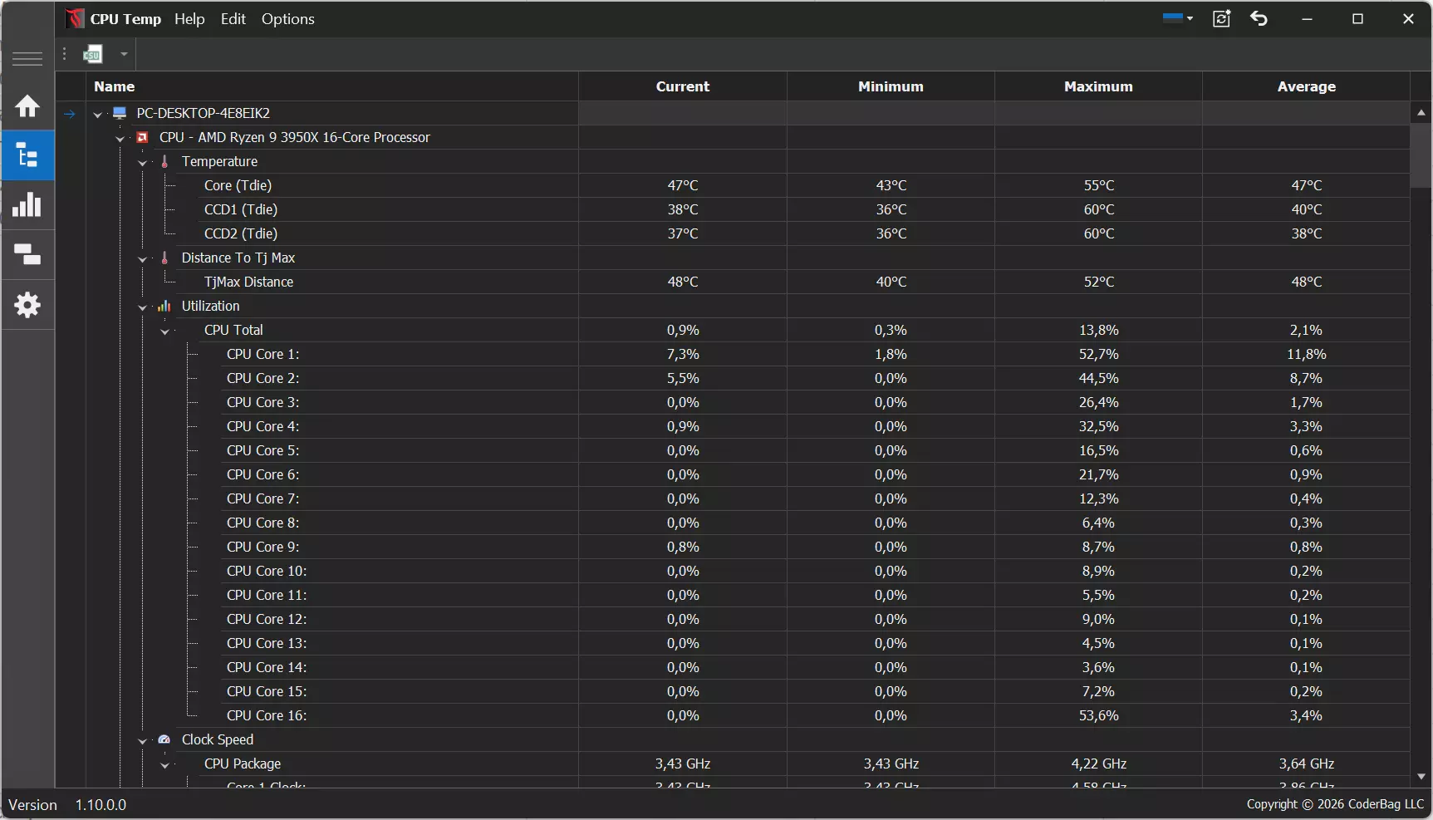The height and width of the screenshot is (820, 1433).
Task: Collapse the CPU Package node
Action: tap(165, 764)
